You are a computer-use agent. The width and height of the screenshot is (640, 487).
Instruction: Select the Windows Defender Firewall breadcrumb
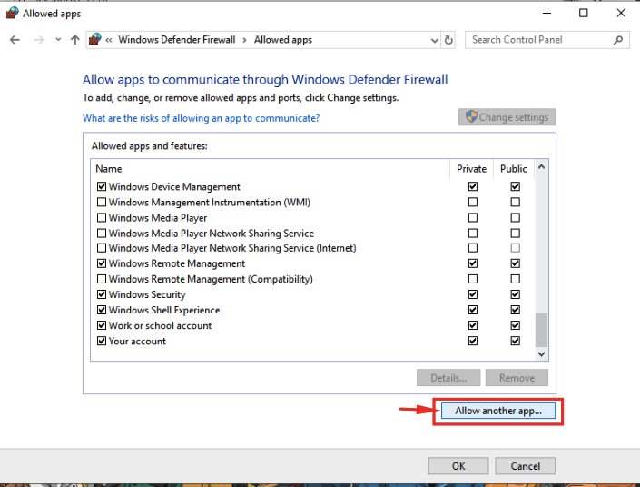[x=177, y=40]
